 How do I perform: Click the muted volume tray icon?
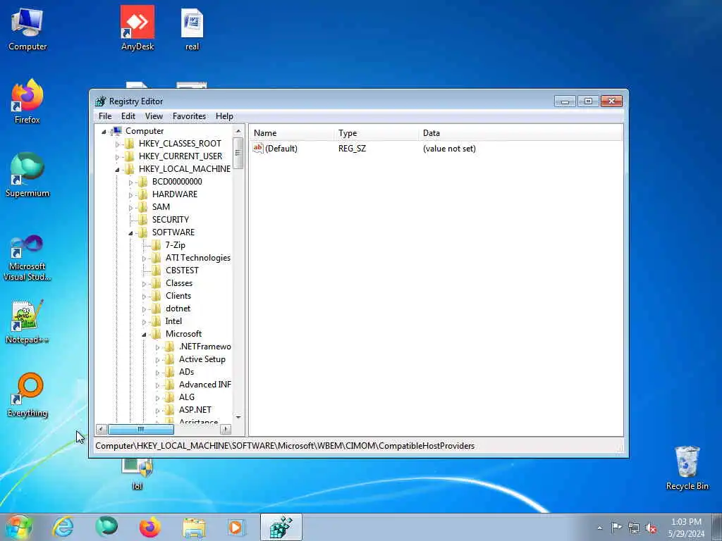(651, 528)
